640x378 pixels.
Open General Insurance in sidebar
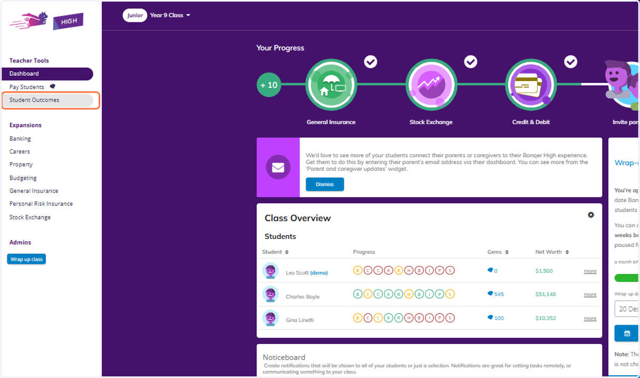[x=34, y=191]
